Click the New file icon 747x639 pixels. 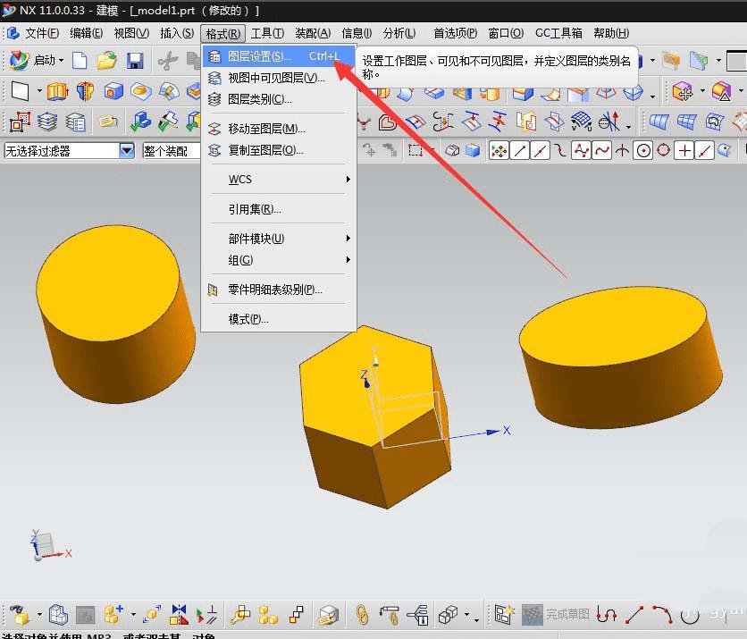(x=80, y=61)
